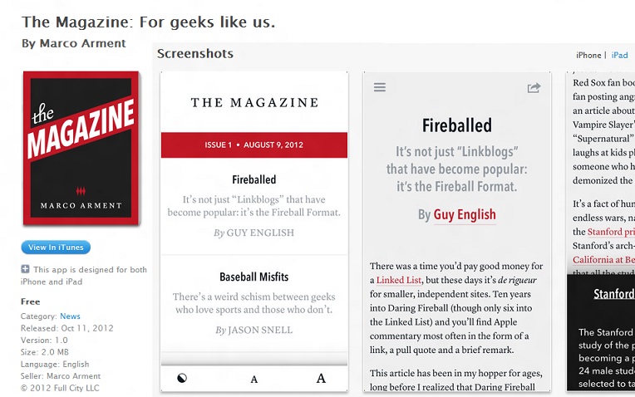The image size is (635, 397).
Task: Tap the share arrow icon in article screenshot
Action: tap(534, 87)
